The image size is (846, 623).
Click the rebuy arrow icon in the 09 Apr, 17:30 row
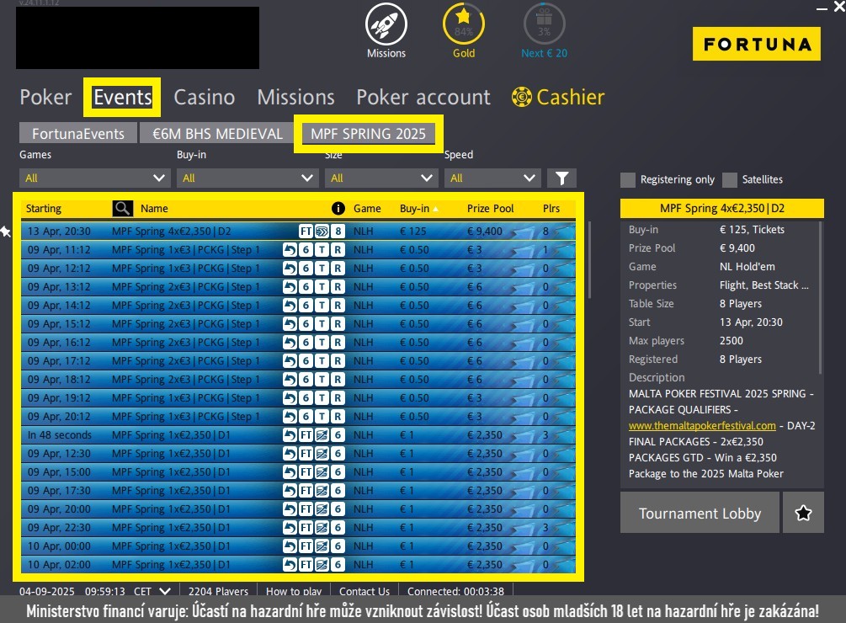(290, 490)
